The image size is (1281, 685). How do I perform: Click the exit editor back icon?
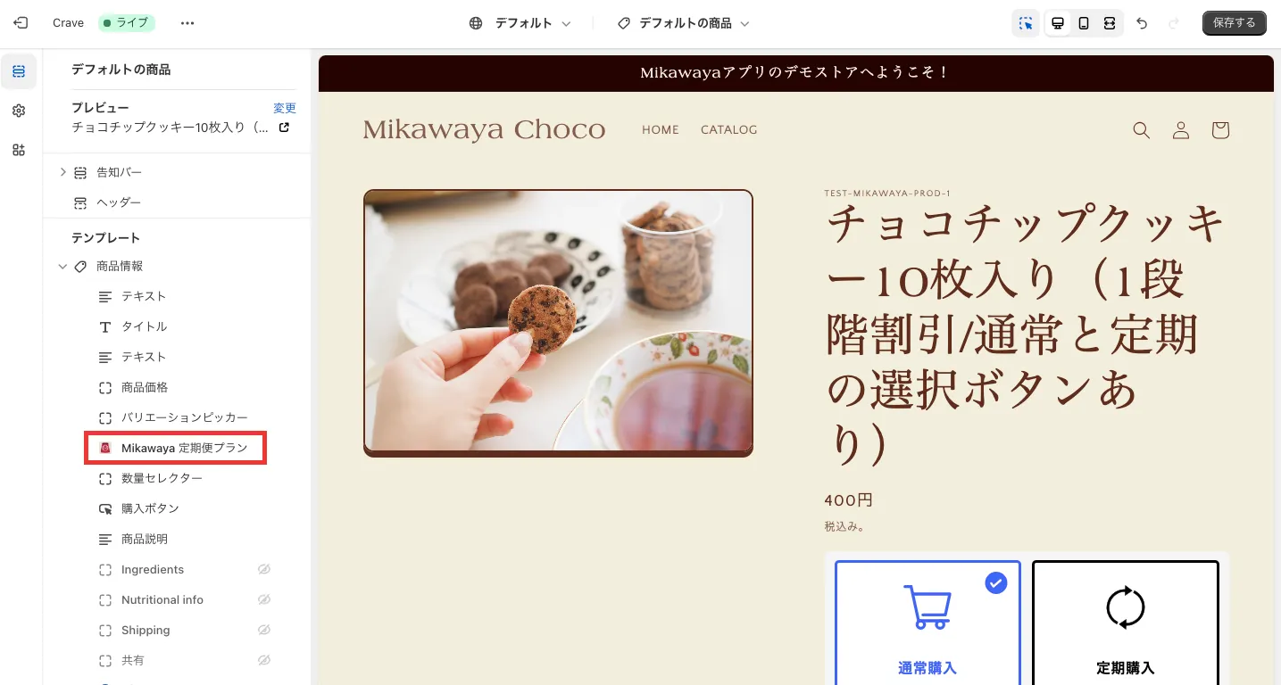[21, 23]
